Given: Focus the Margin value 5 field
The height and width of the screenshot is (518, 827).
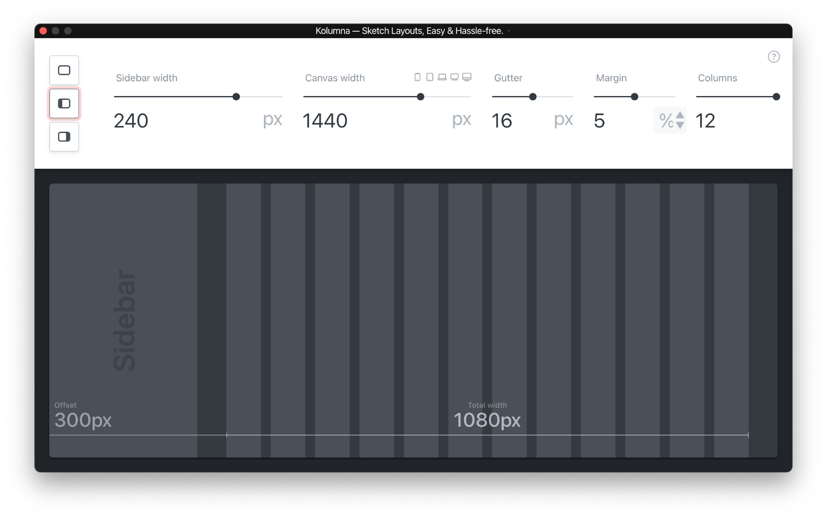Looking at the screenshot, I should [623, 121].
